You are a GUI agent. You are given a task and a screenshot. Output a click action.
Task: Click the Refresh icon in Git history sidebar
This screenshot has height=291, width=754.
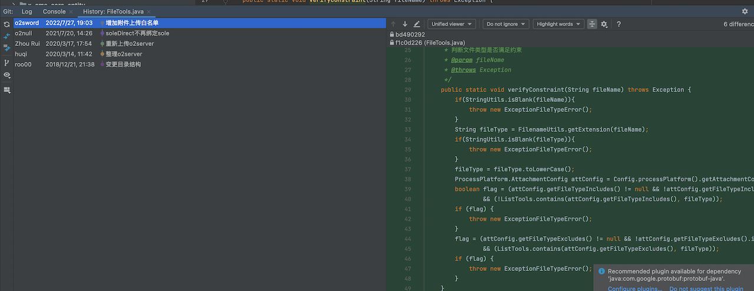7,24
